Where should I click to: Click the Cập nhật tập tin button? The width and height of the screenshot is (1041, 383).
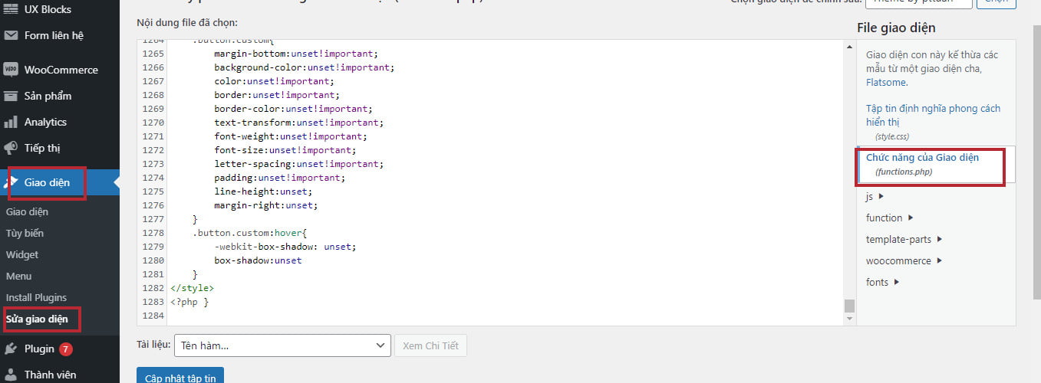[x=180, y=375]
